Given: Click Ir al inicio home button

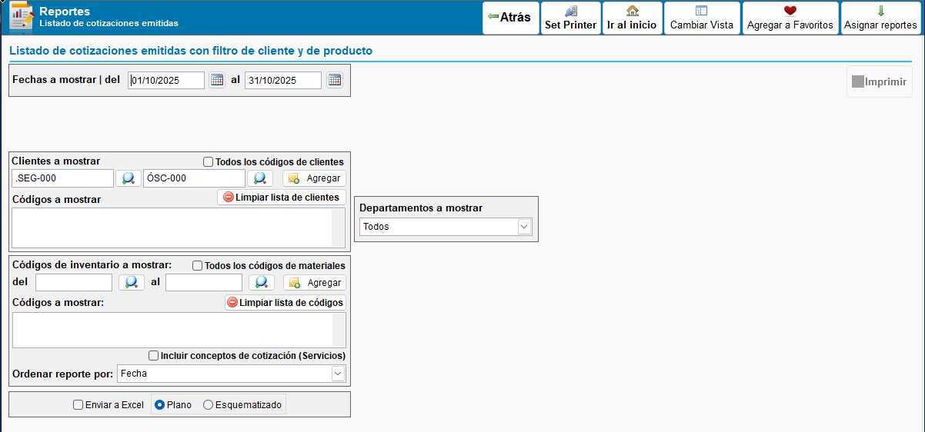Looking at the screenshot, I should pyautogui.click(x=632, y=18).
